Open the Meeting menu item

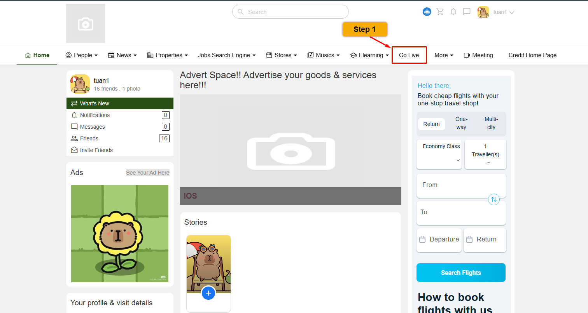coord(478,55)
